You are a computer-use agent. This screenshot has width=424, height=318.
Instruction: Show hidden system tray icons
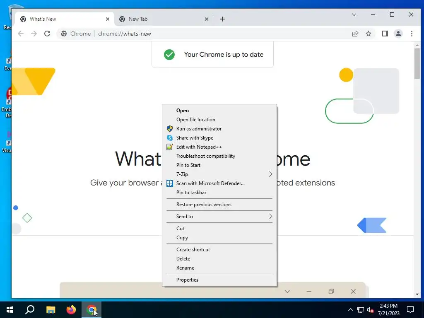(x=350, y=310)
